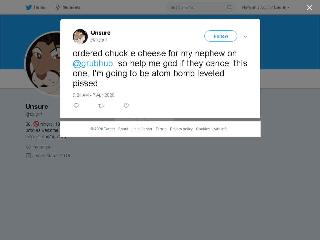Open the Ads info footer link

[x=220, y=129]
